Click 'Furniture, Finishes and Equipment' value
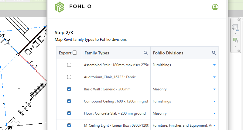Screen dimensions: 243x130 182,125
